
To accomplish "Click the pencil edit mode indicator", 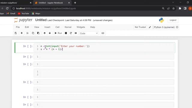I will tap(150, 27).
